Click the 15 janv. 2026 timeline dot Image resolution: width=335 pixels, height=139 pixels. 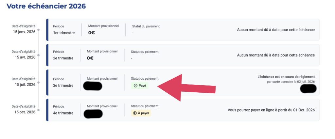coord(39,30)
